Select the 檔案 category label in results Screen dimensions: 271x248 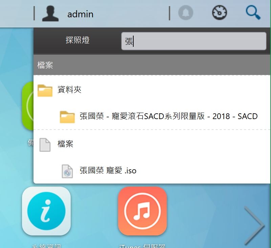click(x=65, y=144)
